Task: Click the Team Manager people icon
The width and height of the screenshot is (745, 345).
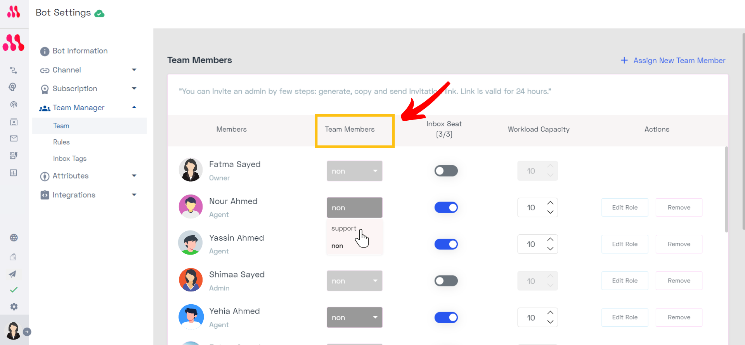Action: (45, 108)
